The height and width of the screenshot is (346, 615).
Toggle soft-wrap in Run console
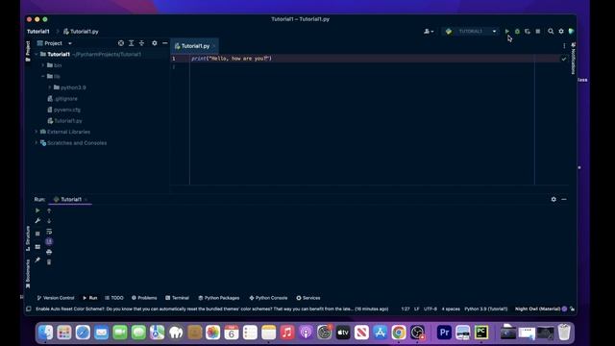point(49,232)
